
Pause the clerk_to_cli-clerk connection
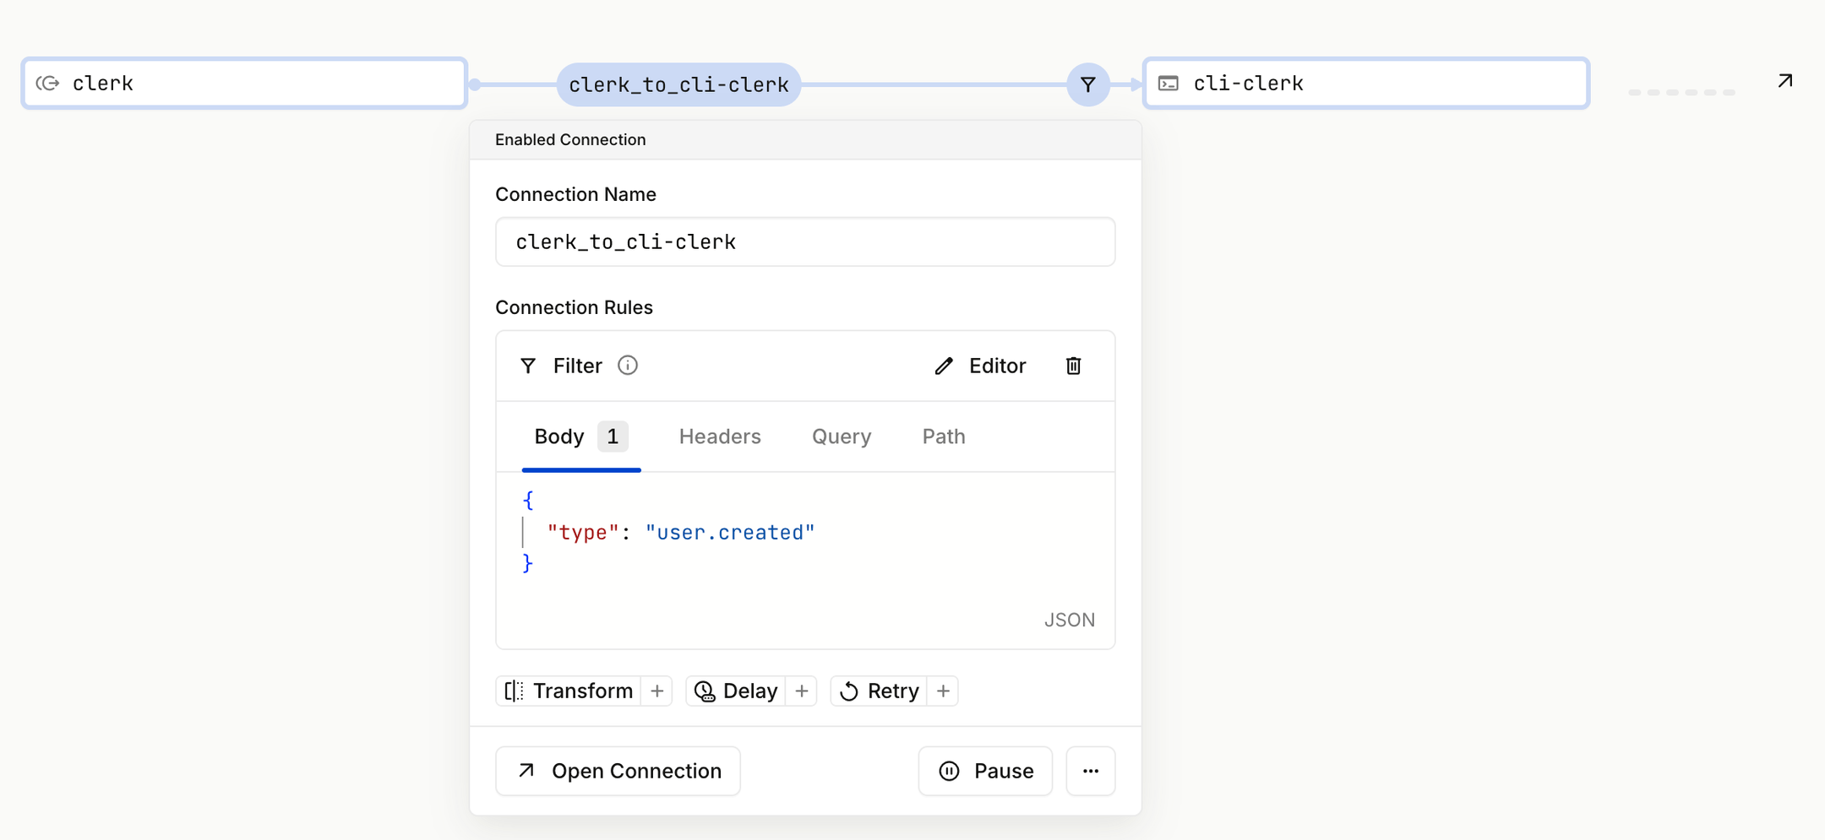click(x=985, y=770)
